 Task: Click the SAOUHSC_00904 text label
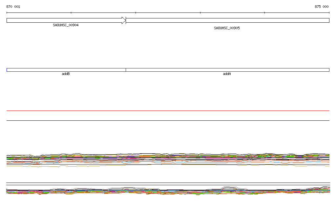66,25
